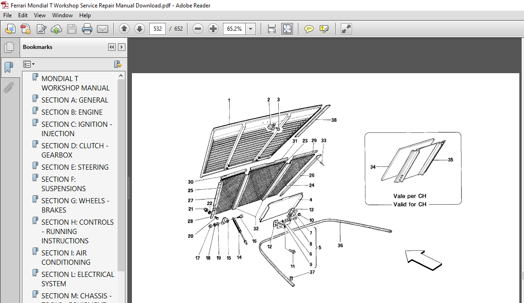This screenshot has width=524, height=303.
Task: Select the highlight text tool
Action: point(324,29)
